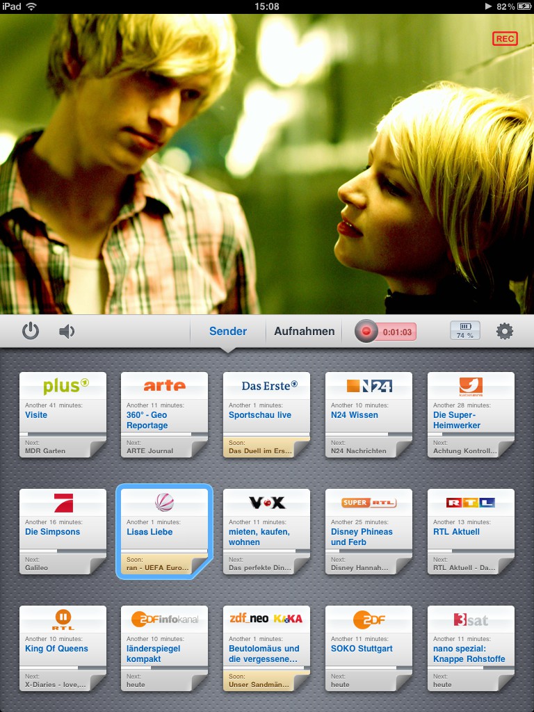
Task: Tap the REC badge on the video
Action: (505, 39)
